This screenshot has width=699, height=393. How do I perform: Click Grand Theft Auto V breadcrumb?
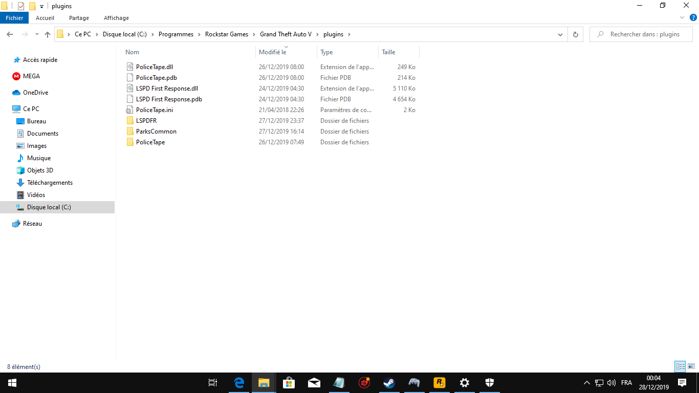click(286, 34)
